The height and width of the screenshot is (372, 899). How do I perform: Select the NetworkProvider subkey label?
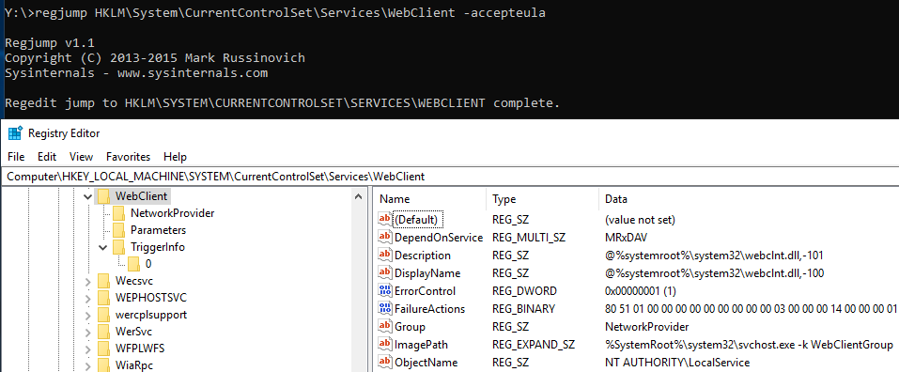tap(172, 213)
